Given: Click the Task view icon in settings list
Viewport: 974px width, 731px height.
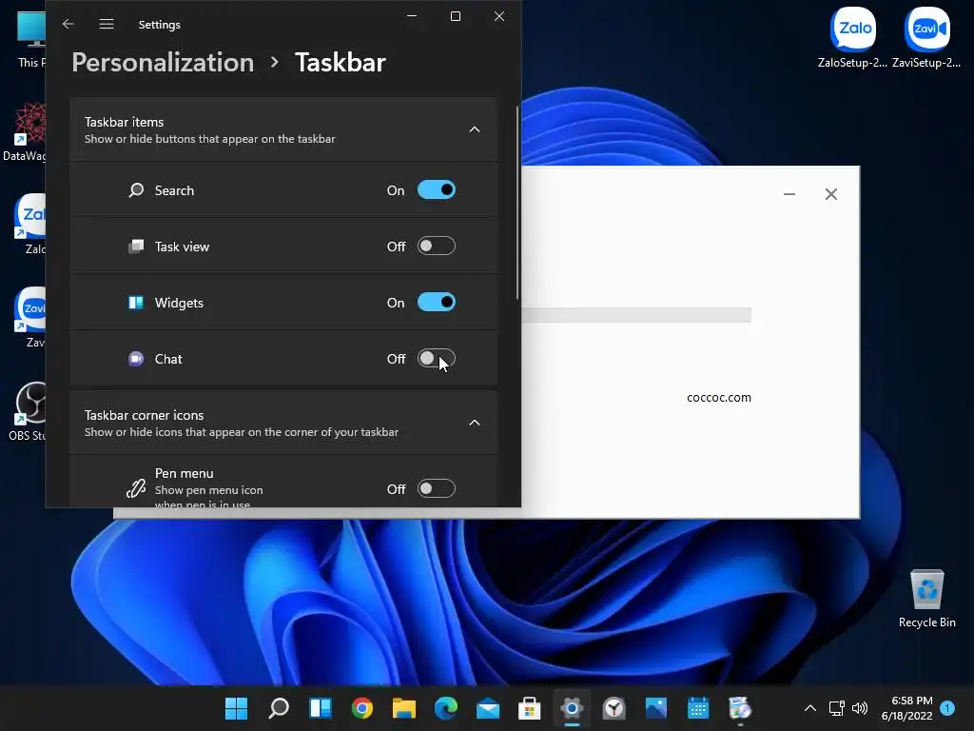Looking at the screenshot, I should pos(136,247).
